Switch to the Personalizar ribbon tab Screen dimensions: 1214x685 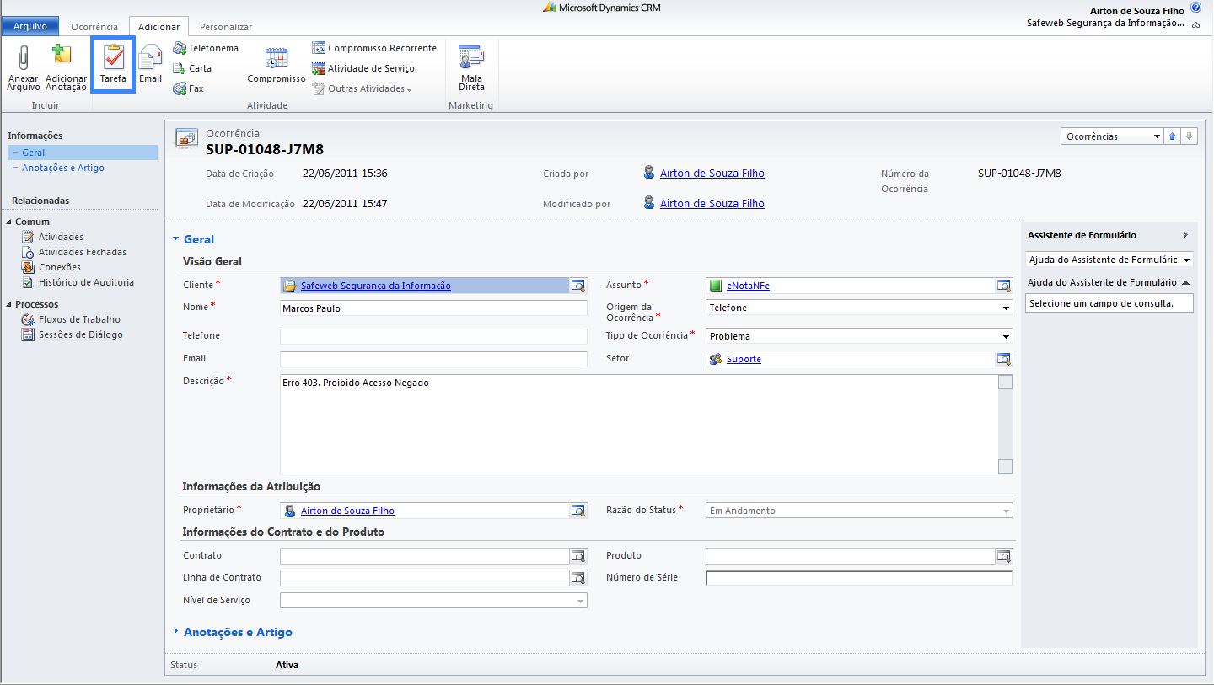point(226,27)
